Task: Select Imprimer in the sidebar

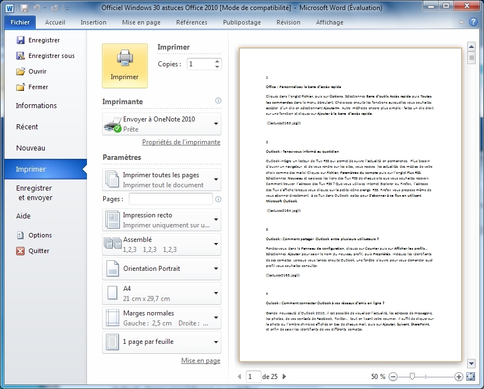Action: pyautogui.click(x=46, y=169)
